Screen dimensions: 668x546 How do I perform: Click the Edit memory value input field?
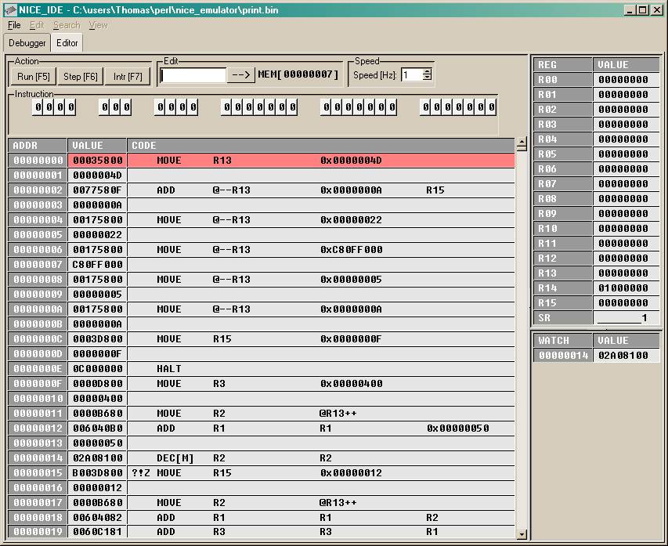tap(193, 75)
